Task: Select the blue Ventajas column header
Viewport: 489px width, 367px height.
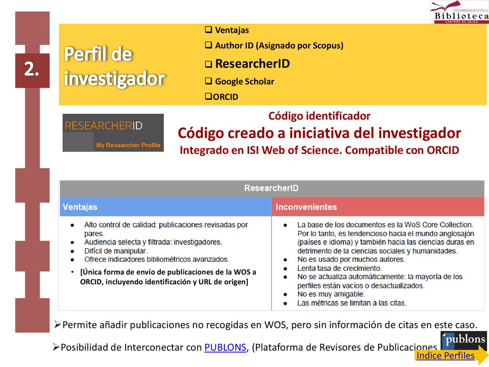Action: point(165,206)
